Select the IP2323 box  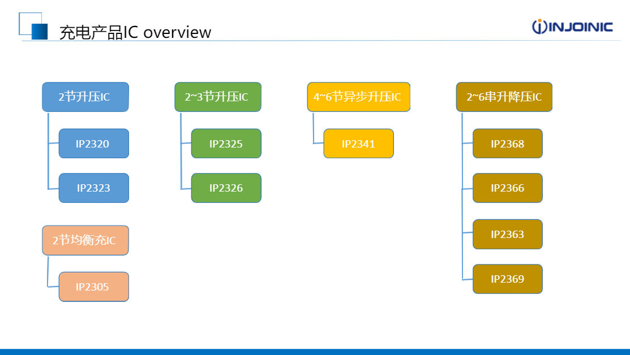click(94, 188)
